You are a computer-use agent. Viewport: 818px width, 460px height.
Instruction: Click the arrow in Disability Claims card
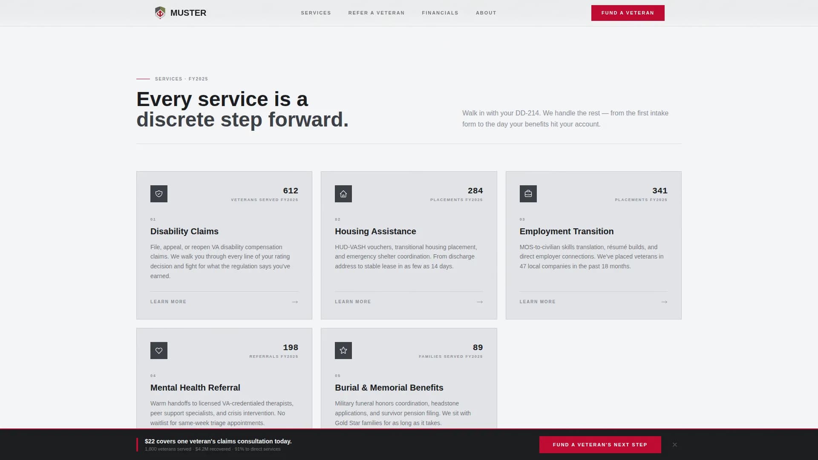295,302
